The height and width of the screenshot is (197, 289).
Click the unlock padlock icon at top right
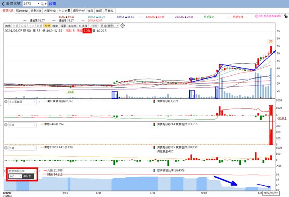[286, 16]
